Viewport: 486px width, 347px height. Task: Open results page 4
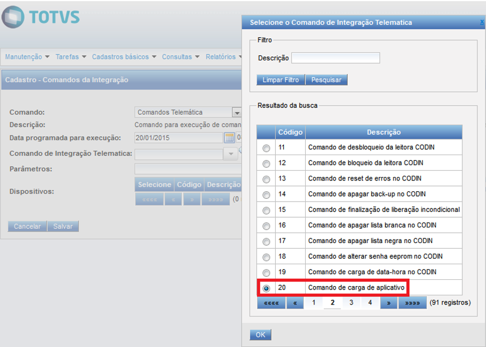coord(370,302)
